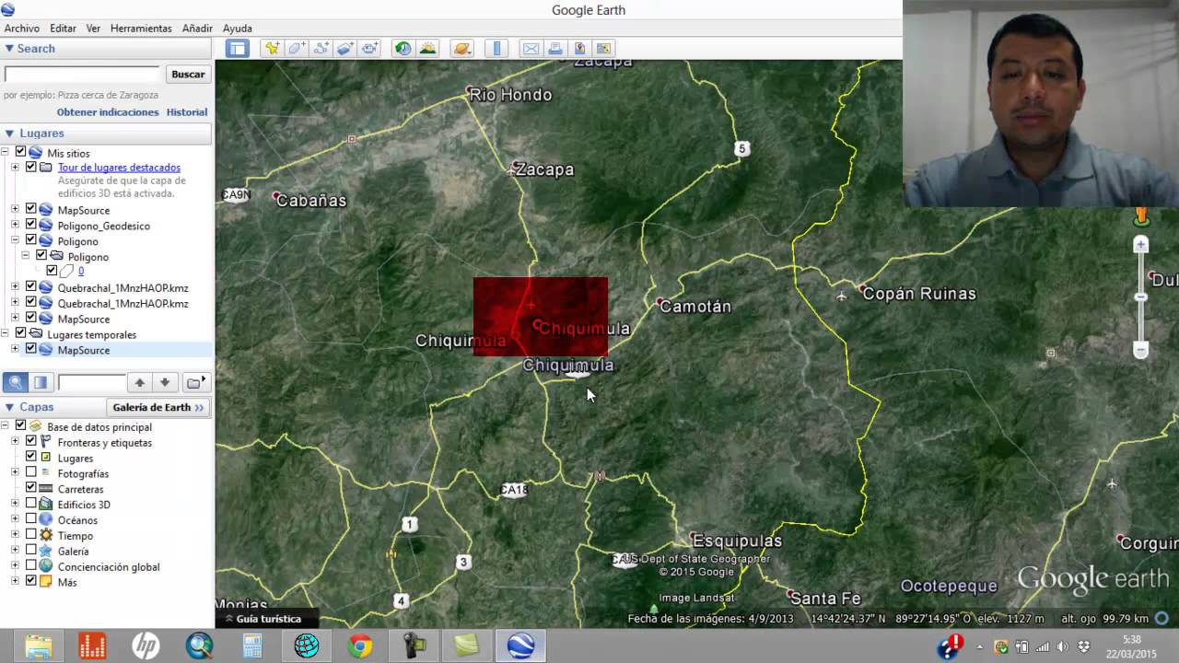The width and height of the screenshot is (1179, 663).
Task: Move selected place up with arrow button
Action: point(140,382)
